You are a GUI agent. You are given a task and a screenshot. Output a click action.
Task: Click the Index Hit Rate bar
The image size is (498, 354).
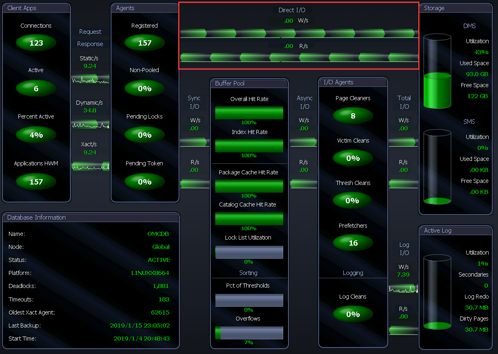249,146
